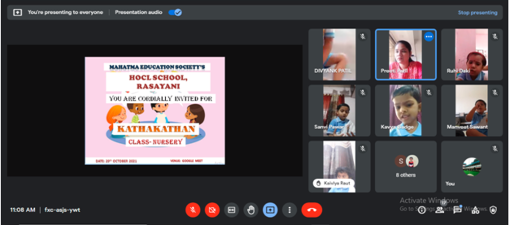Open the meeting details info panel

click(x=422, y=210)
